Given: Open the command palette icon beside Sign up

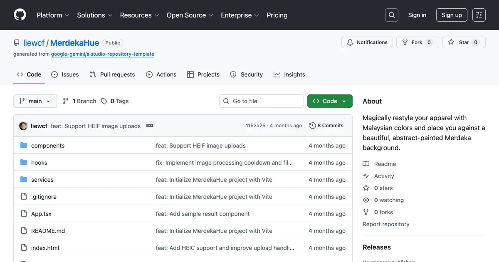Looking at the screenshot, I should point(479,15).
